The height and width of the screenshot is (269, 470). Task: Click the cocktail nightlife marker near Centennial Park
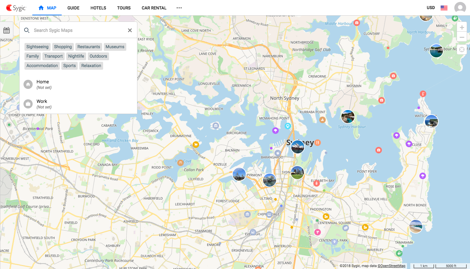click(317, 232)
